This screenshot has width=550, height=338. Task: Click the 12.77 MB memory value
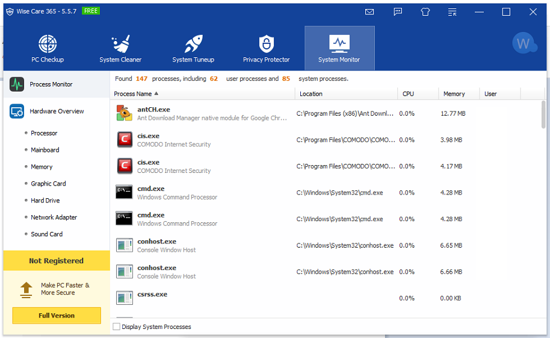(x=453, y=113)
